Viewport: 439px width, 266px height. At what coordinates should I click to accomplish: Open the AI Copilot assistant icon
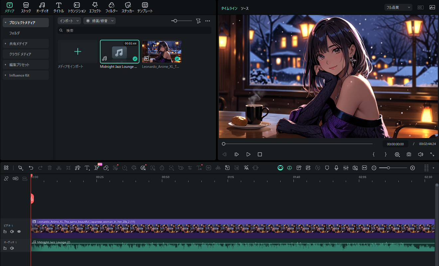(x=280, y=168)
